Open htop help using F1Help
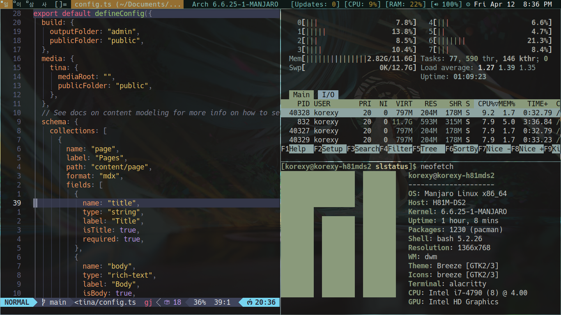 point(294,149)
